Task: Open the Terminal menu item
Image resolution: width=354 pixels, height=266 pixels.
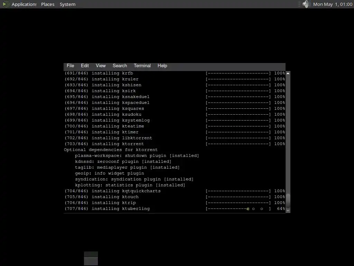Action: (142, 65)
